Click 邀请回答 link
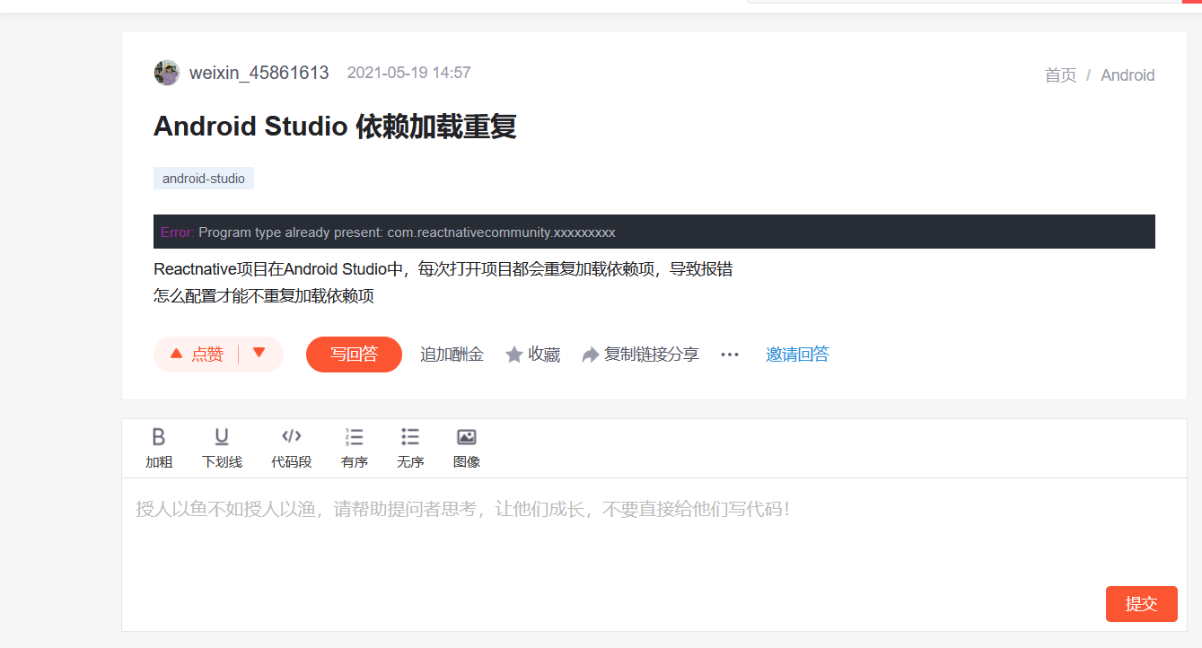Image resolution: width=1202 pixels, height=648 pixels. pyautogui.click(x=797, y=354)
